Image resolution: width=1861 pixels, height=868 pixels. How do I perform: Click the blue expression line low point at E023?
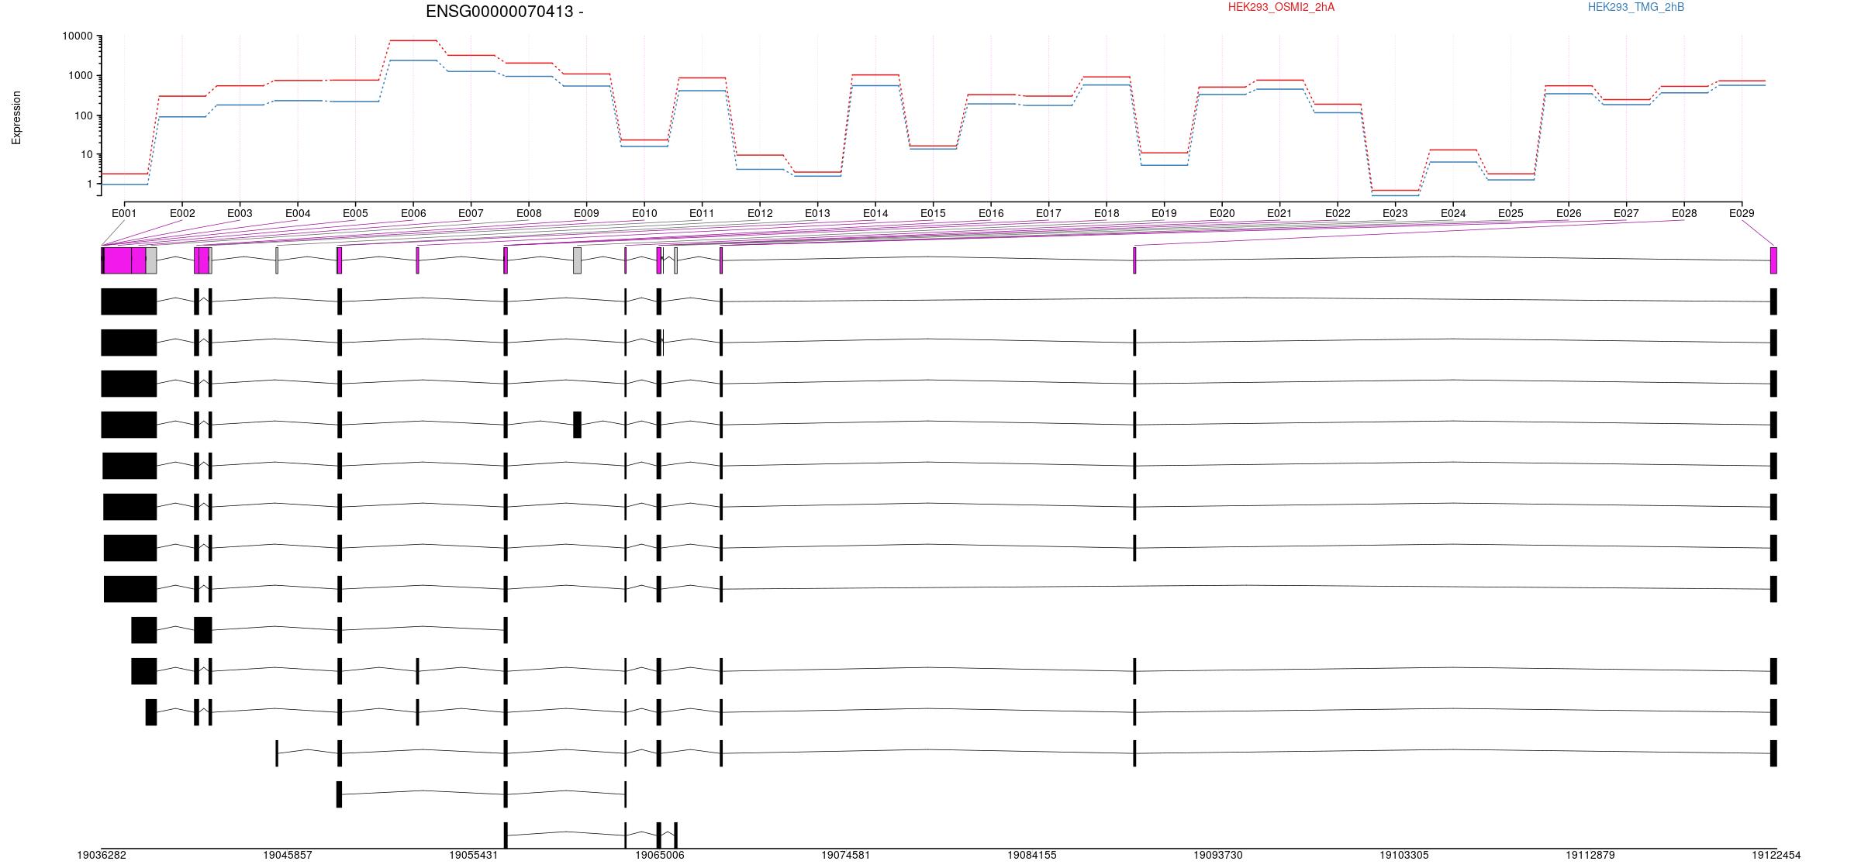click(x=1395, y=196)
